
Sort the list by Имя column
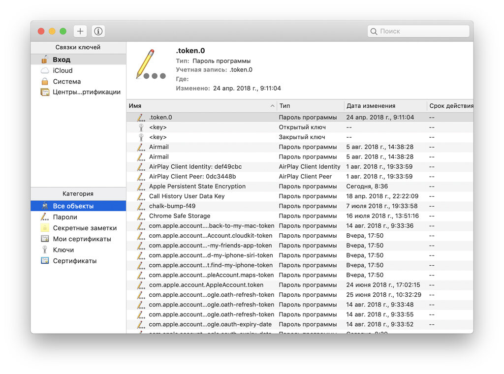pyautogui.click(x=201, y=106)
